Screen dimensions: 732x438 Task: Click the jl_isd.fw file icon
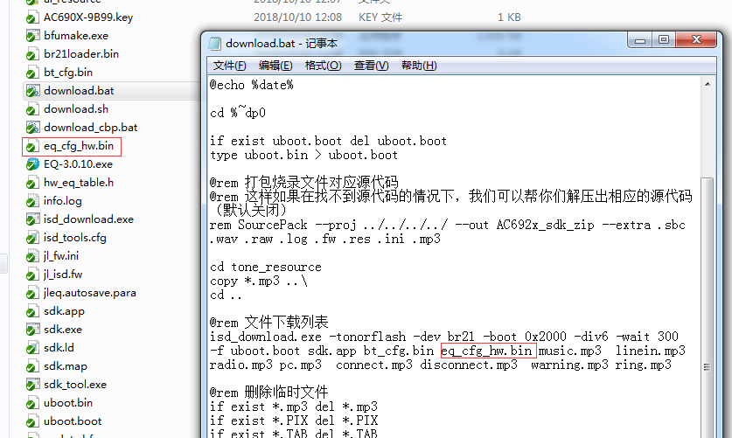[32, 275]
